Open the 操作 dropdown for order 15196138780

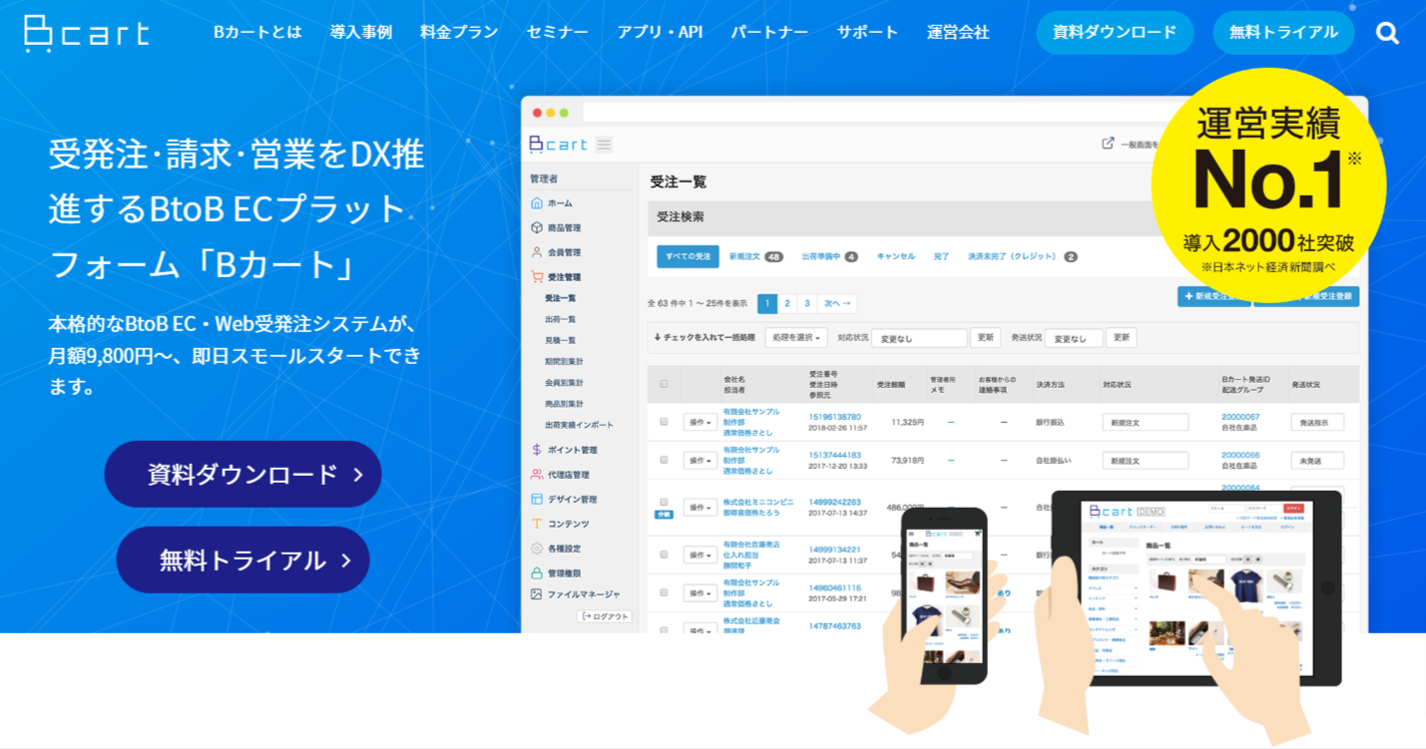pos(701,422)
